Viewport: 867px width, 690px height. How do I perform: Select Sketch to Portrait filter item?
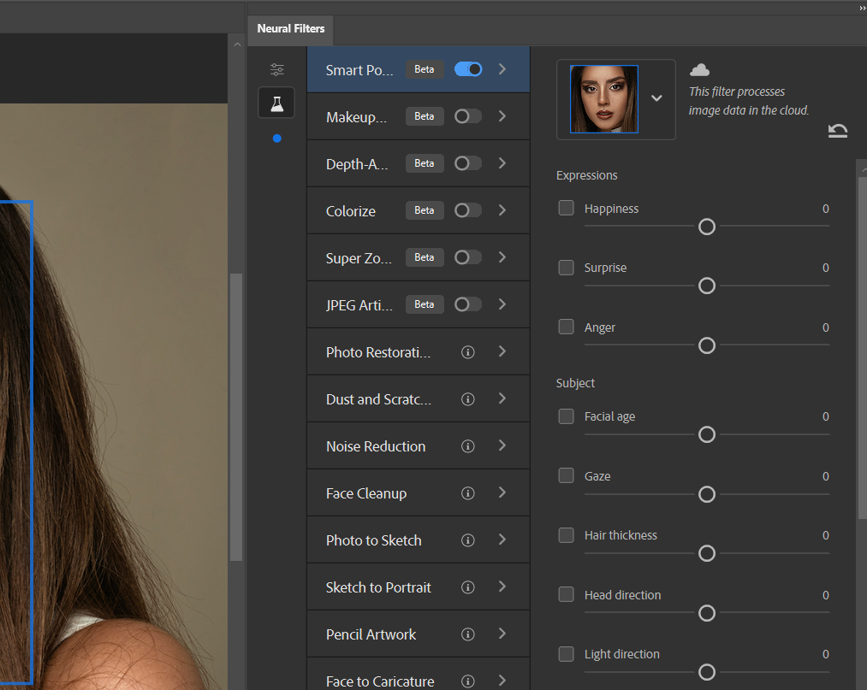[x=378, y=587]
